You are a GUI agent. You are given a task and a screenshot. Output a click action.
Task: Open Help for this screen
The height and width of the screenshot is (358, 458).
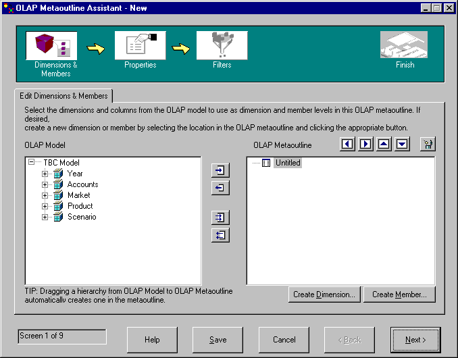tap(152, 340)
